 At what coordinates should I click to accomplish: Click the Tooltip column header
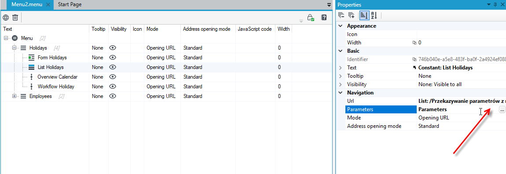(99, 29)
